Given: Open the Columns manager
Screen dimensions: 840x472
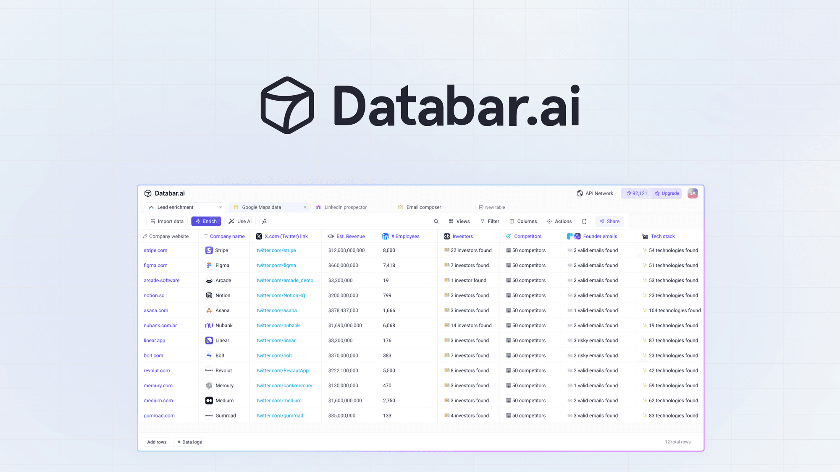Looking at the screenshot, I should click(523, 221).
